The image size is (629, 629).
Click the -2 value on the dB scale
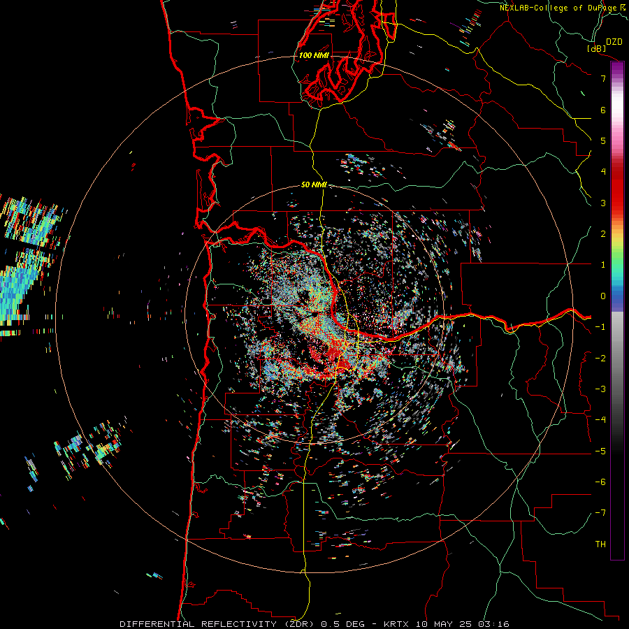[600, 358]
